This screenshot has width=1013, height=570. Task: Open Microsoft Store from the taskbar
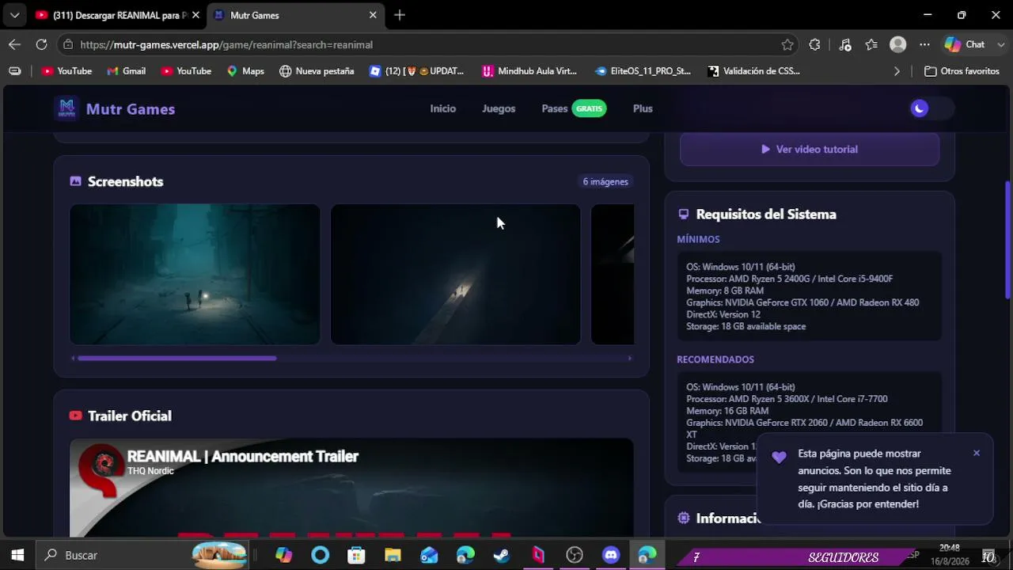point(356,555)
